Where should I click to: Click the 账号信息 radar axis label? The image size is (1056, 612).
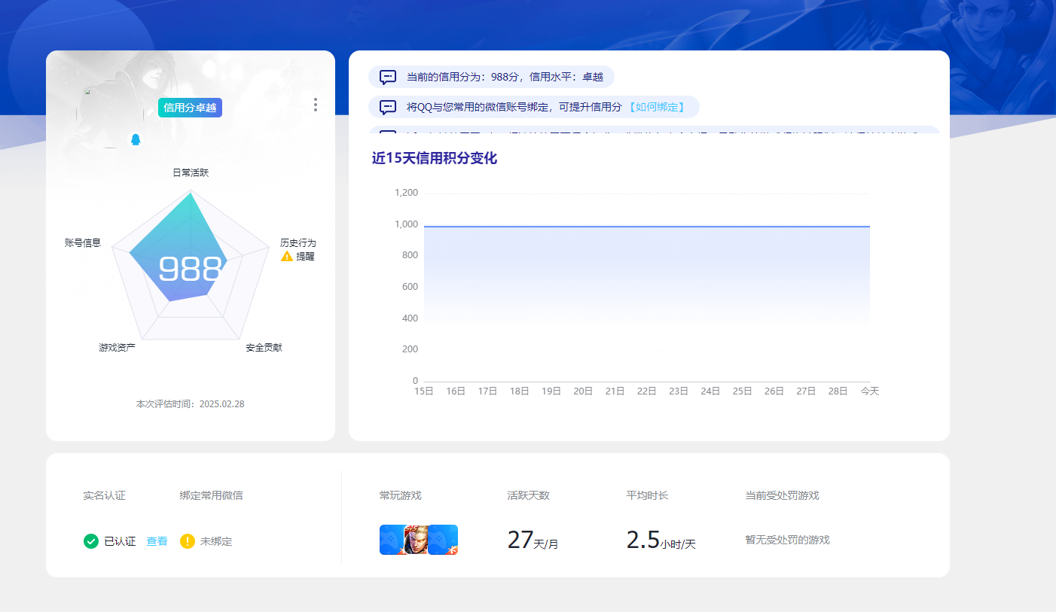pyautogui.click(x=83, y=242)
